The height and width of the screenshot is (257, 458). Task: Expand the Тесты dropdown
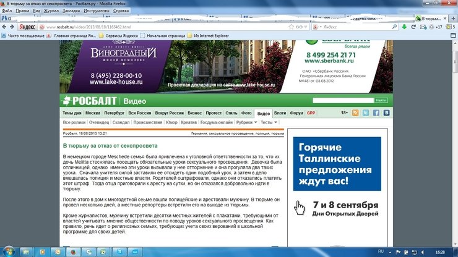pos(270,123)
